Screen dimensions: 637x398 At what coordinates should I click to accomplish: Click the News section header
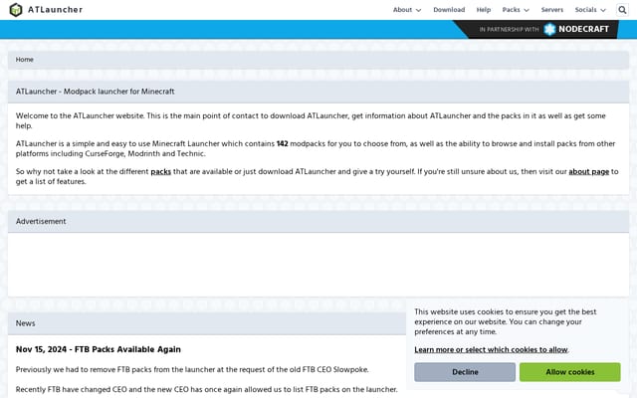tap(206, 323)
